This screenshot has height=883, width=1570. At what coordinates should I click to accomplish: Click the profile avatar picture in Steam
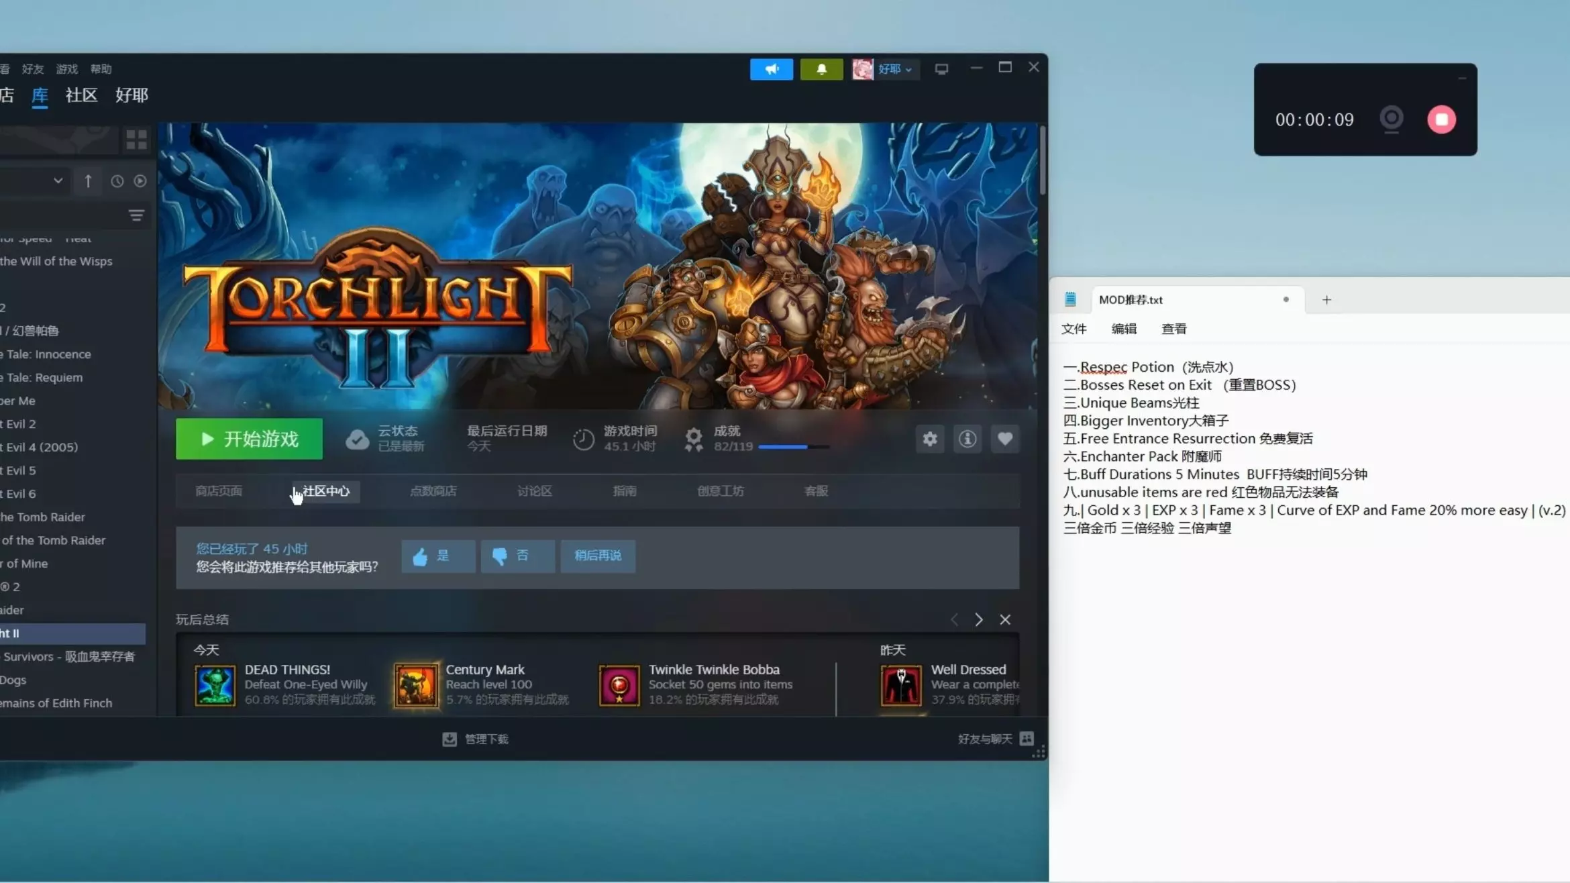click(863, 69)
